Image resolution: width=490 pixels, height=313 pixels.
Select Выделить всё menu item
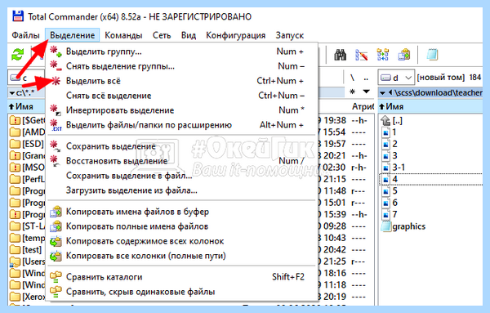click(182, 81)
